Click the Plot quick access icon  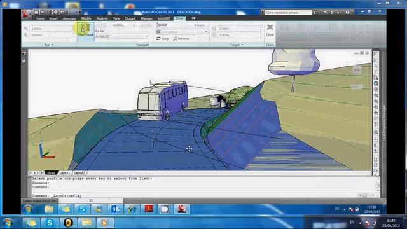point(55,12)
